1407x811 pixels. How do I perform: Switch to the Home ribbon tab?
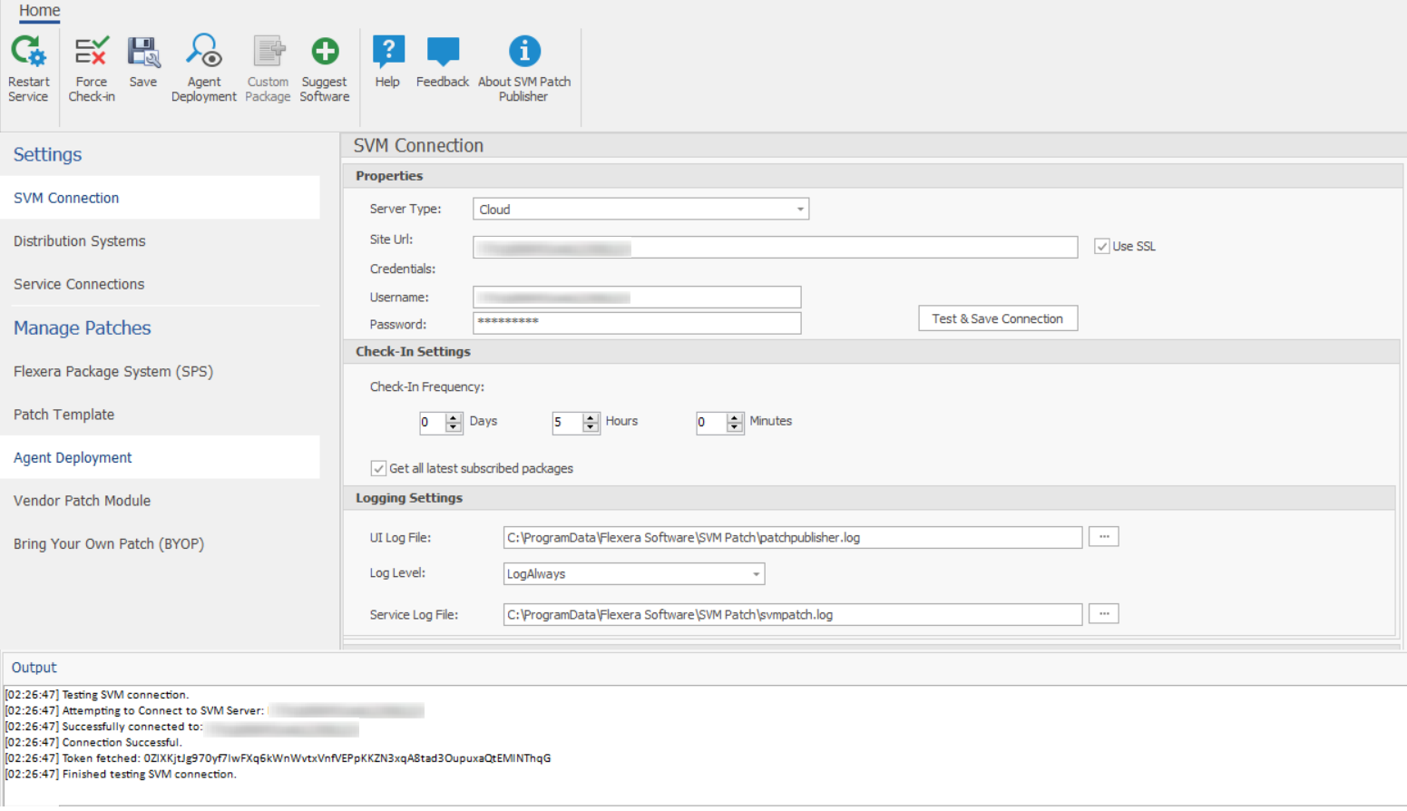tap(40, 11)
